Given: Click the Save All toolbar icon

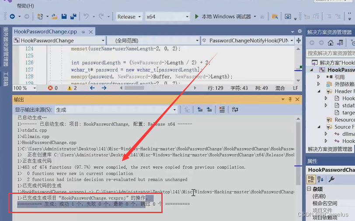Looking at the screenshot, I should click(73, 16).
